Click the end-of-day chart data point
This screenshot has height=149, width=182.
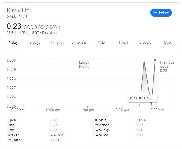(155, 60)
